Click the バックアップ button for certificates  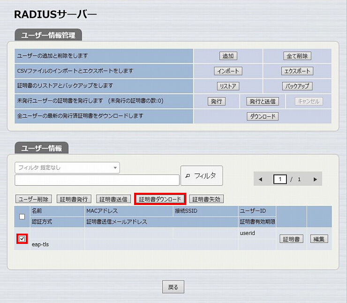tap(297, 86)
